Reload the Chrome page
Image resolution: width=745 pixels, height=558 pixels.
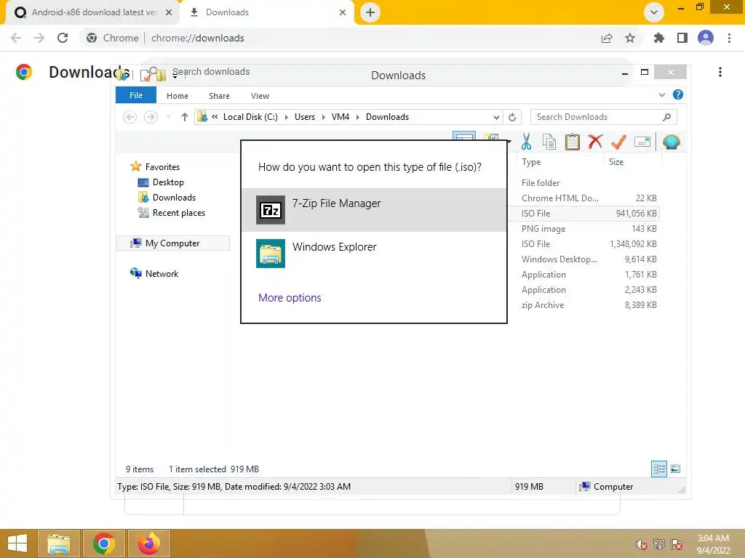pyautogui.click(x=63, y=38)
